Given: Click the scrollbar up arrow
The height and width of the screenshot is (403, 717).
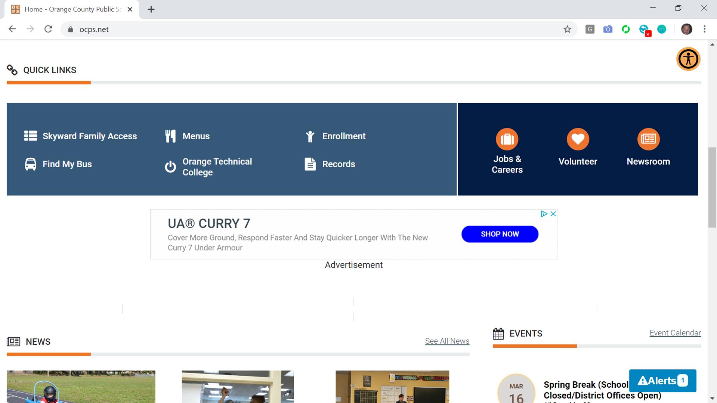Looking at the screenshot, I should tap(712, 44).
